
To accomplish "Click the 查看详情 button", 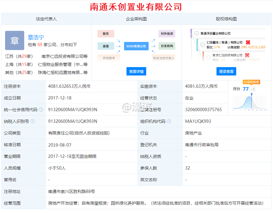I will pos(136,71).
